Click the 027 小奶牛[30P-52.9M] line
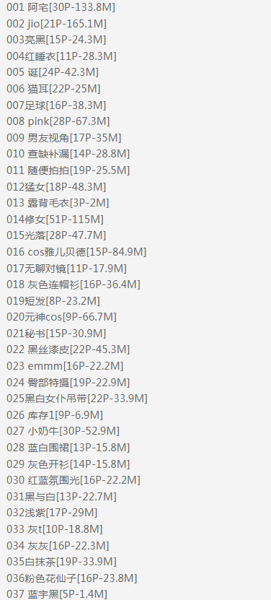Screen dimensions: 271x600 point(63,431)
